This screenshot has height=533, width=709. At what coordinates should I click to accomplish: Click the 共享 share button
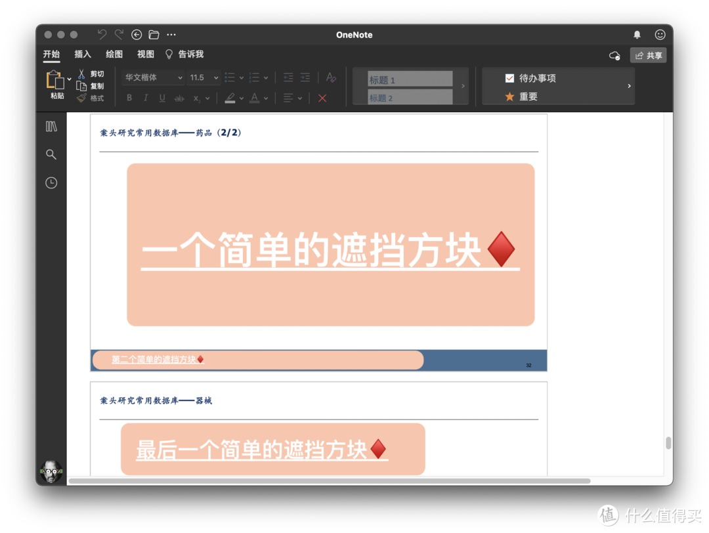(648, 55)
